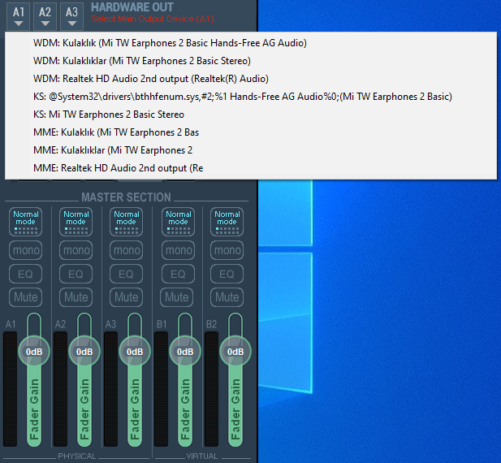
Task: Change Normal mode on bus B1
Action: tap(178, 222)
